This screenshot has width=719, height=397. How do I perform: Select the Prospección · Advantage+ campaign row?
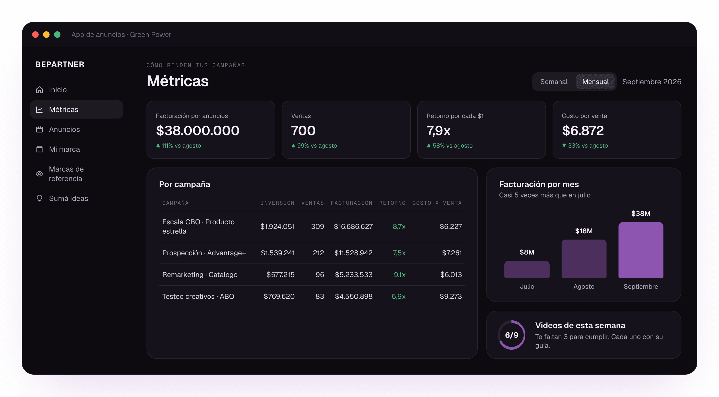coord(312,253)
